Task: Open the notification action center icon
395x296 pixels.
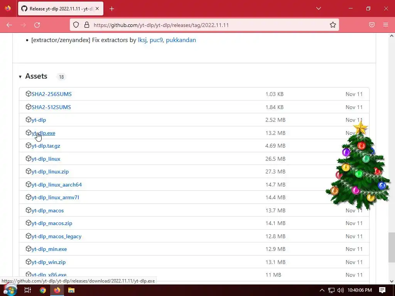Action: [x=382, y=290]
